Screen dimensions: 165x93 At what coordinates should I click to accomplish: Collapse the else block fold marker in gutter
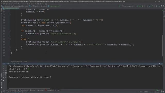tap(10, 39)
